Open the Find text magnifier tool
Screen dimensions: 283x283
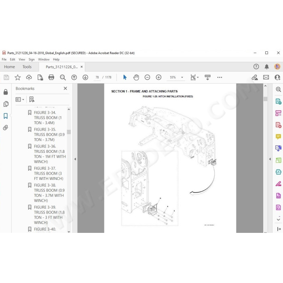pyautogui.click(x=63, y=78)
